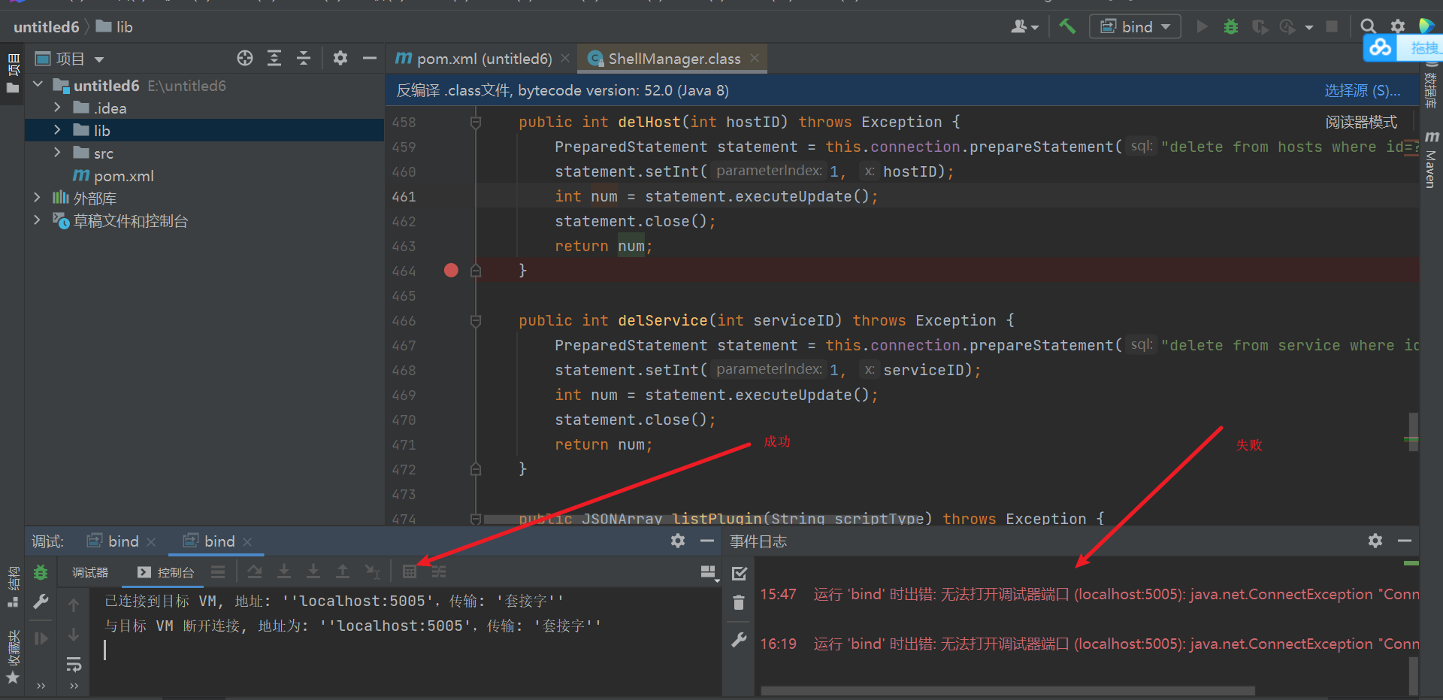Expand the external libraries node

point(37,198)
